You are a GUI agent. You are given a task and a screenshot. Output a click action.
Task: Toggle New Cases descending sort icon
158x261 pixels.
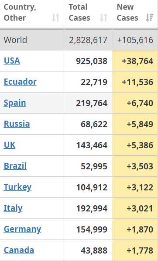(x=150, y=18)
